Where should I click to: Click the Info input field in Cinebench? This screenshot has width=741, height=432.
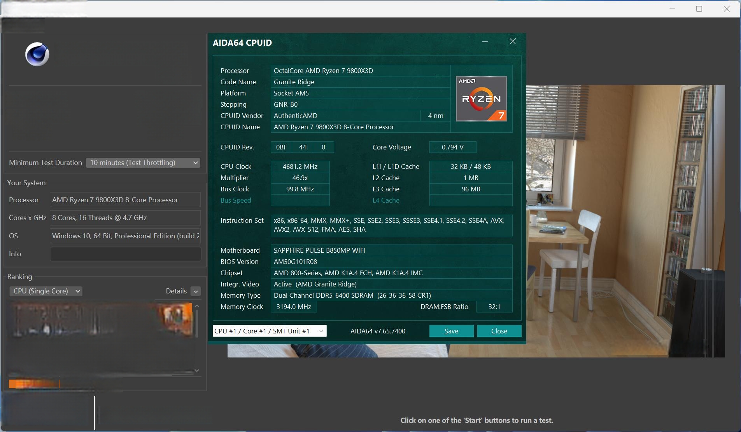click(125, 254)
